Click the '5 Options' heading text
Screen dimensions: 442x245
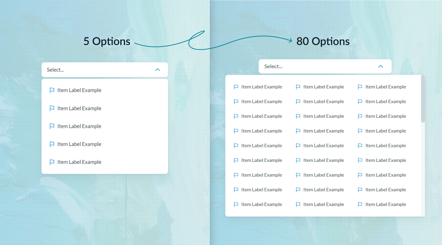point(107,41)
